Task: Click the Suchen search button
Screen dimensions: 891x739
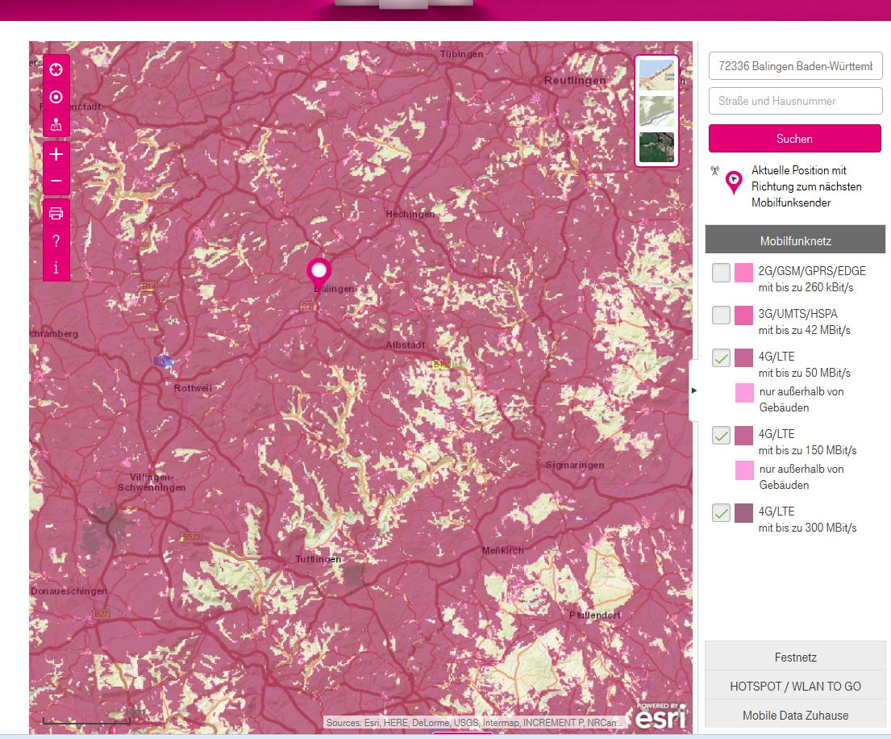Action: [794, 139]
